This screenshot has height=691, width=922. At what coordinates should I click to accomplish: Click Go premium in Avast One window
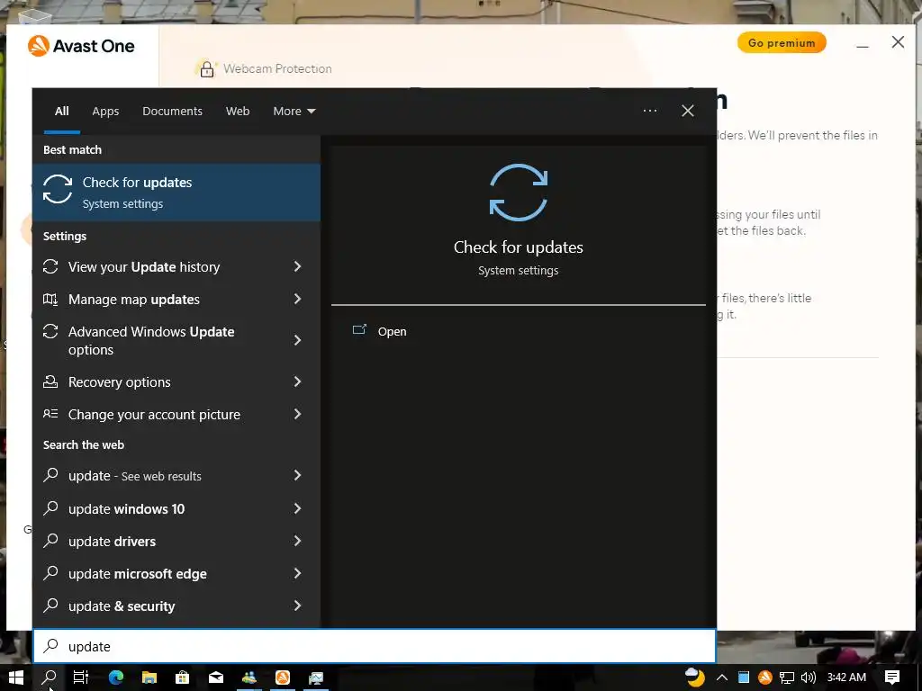pos(782,43)
